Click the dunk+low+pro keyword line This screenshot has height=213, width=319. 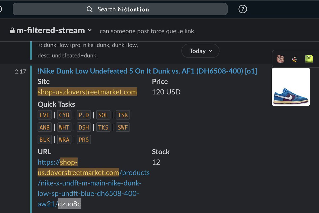pyautogui.click(x=88, y=45)
